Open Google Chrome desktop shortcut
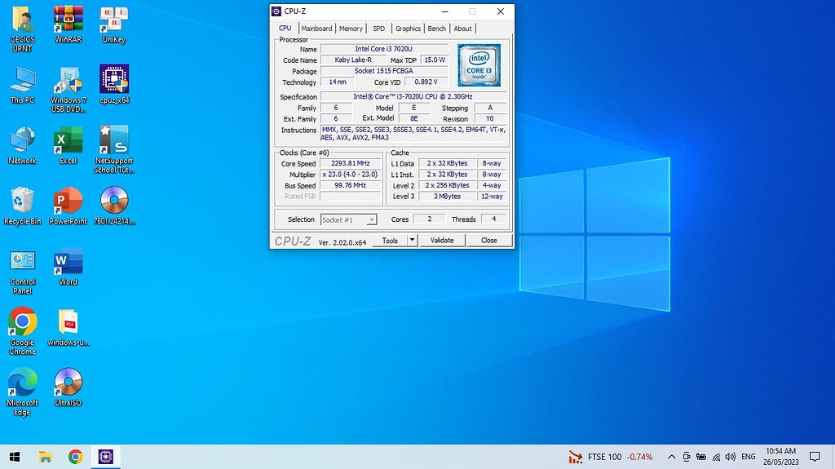 22,330
